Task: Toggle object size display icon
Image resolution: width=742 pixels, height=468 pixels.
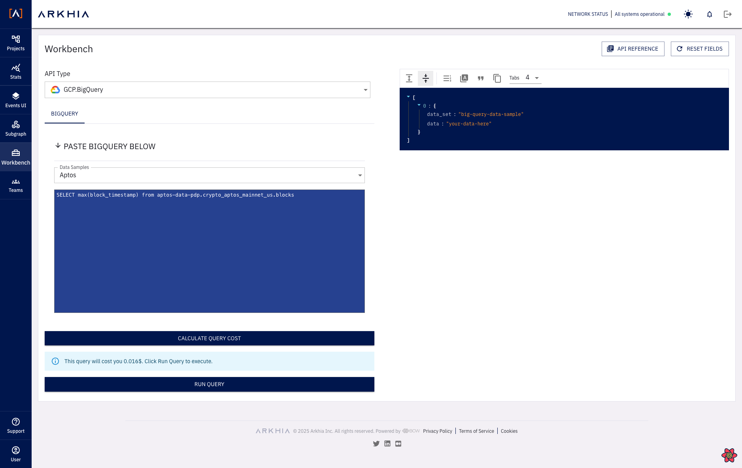Action: click(x=464, y=78)
